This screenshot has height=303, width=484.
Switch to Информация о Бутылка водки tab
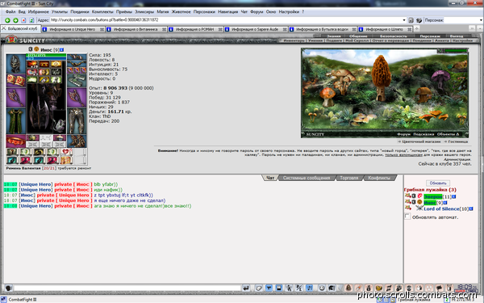pyautogui.click(x=323, y=29)
